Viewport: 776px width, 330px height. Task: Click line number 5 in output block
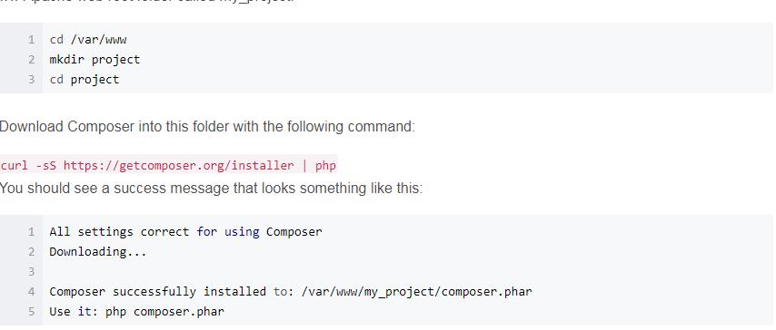pyautogui.click(x=32, y=312)
